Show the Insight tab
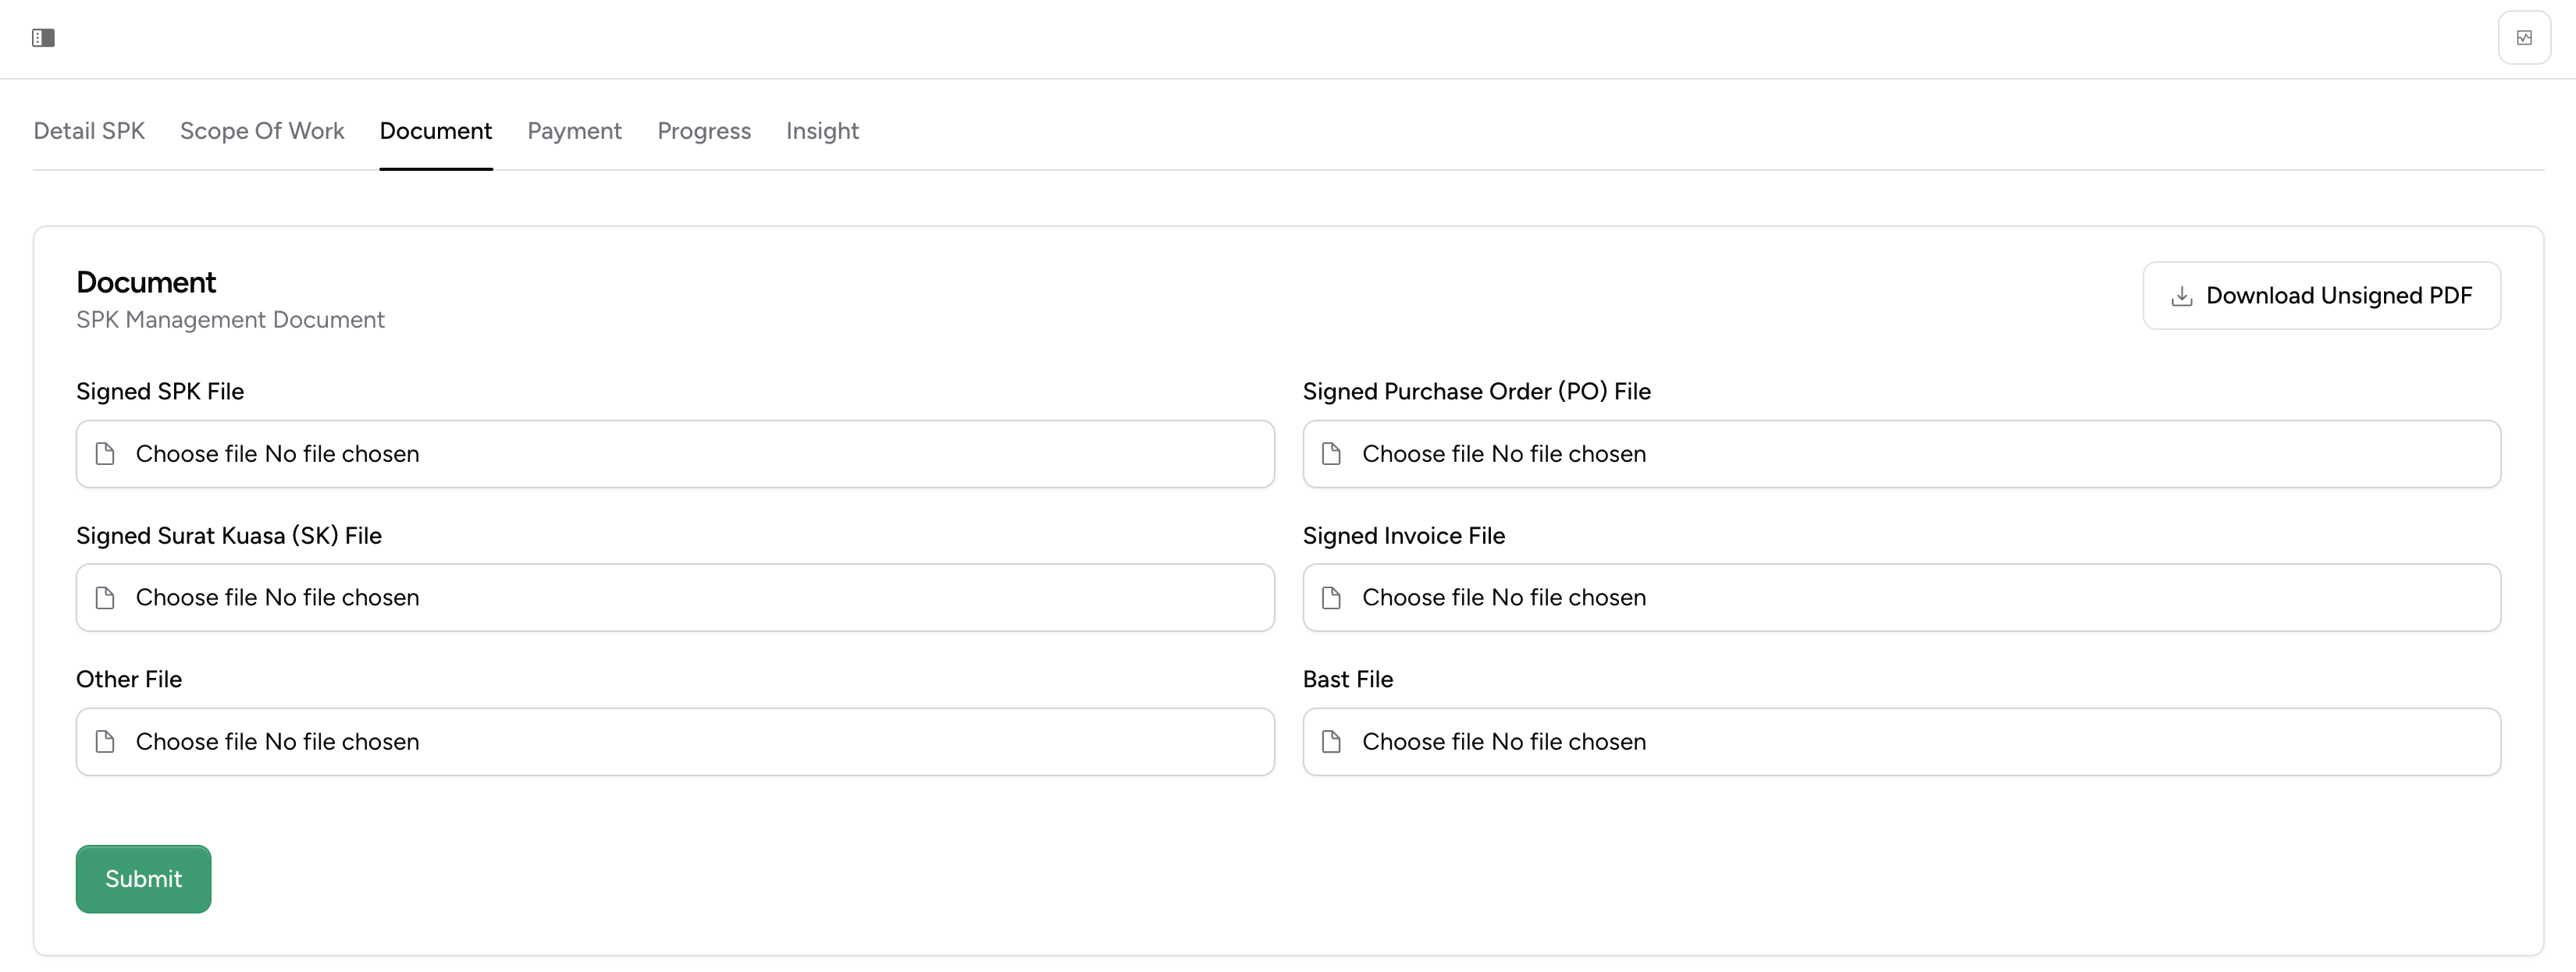The image size is (2576, 972). (x=822, y=131)
